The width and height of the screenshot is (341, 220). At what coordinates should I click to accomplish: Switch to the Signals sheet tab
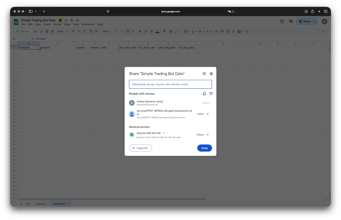coord(41,204)
